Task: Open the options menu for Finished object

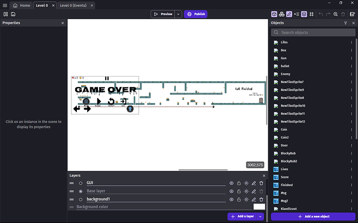Action: click(x=351, y=185)
